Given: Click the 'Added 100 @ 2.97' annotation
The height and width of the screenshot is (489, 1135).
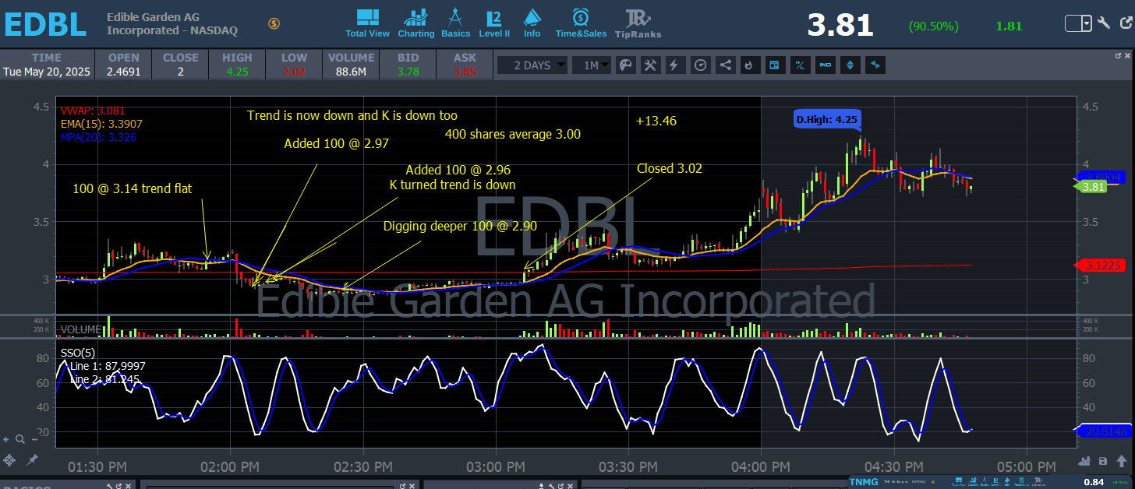Looking at the screenshot, I should pos(336,143).
